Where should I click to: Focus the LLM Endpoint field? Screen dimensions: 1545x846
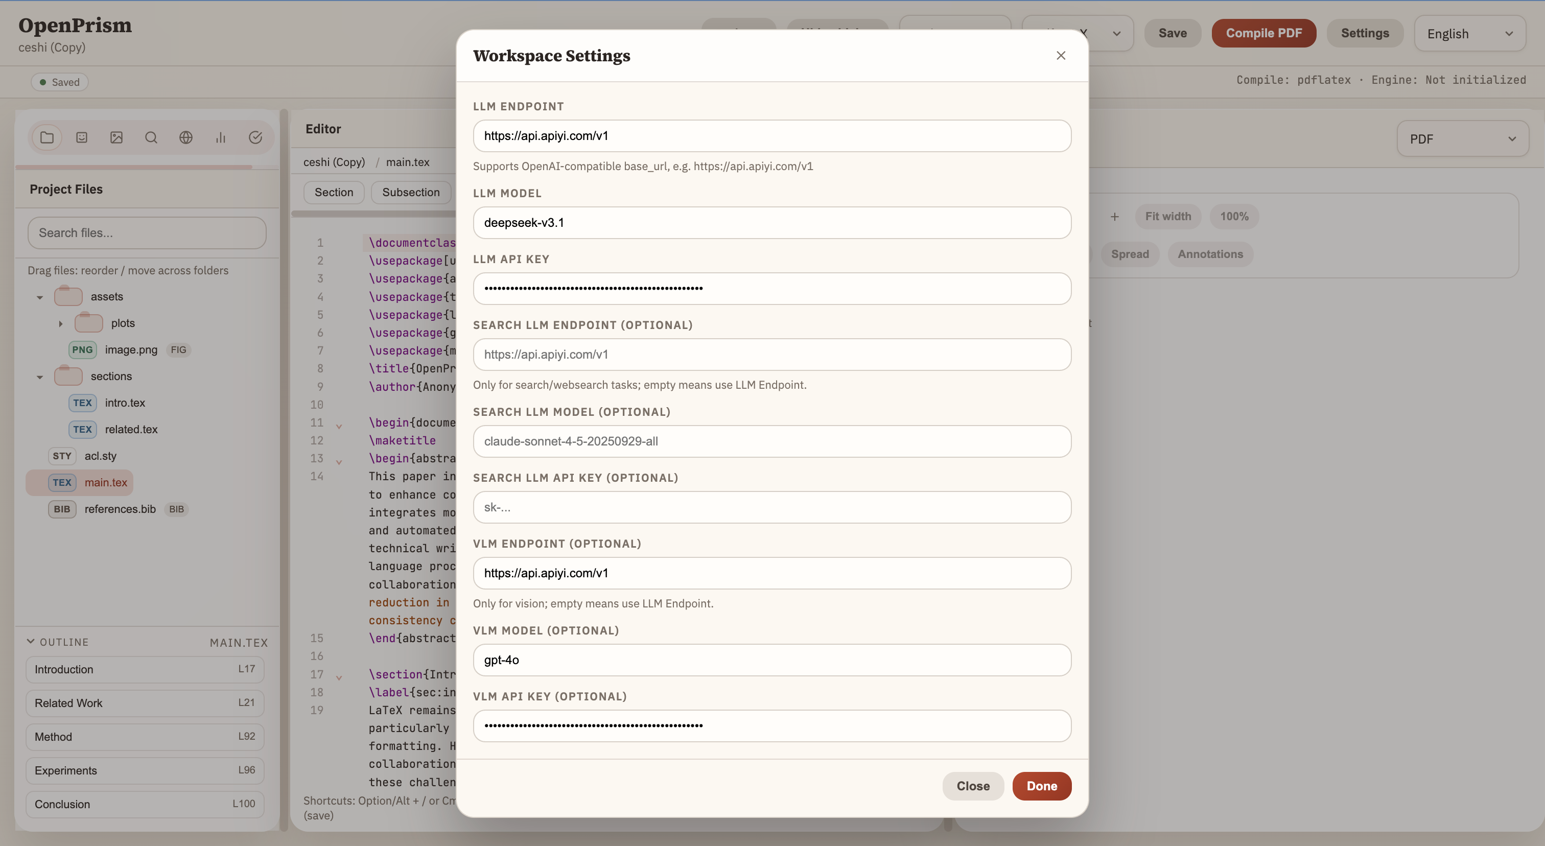click(772, 136)
